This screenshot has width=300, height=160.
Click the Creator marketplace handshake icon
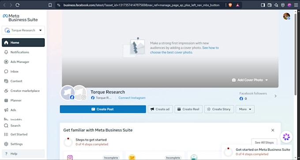point(6,91)
